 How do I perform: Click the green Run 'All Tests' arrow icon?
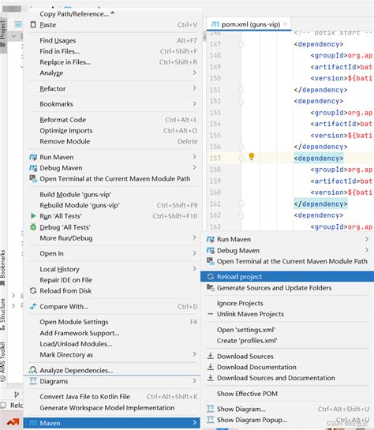pos(33,216)
